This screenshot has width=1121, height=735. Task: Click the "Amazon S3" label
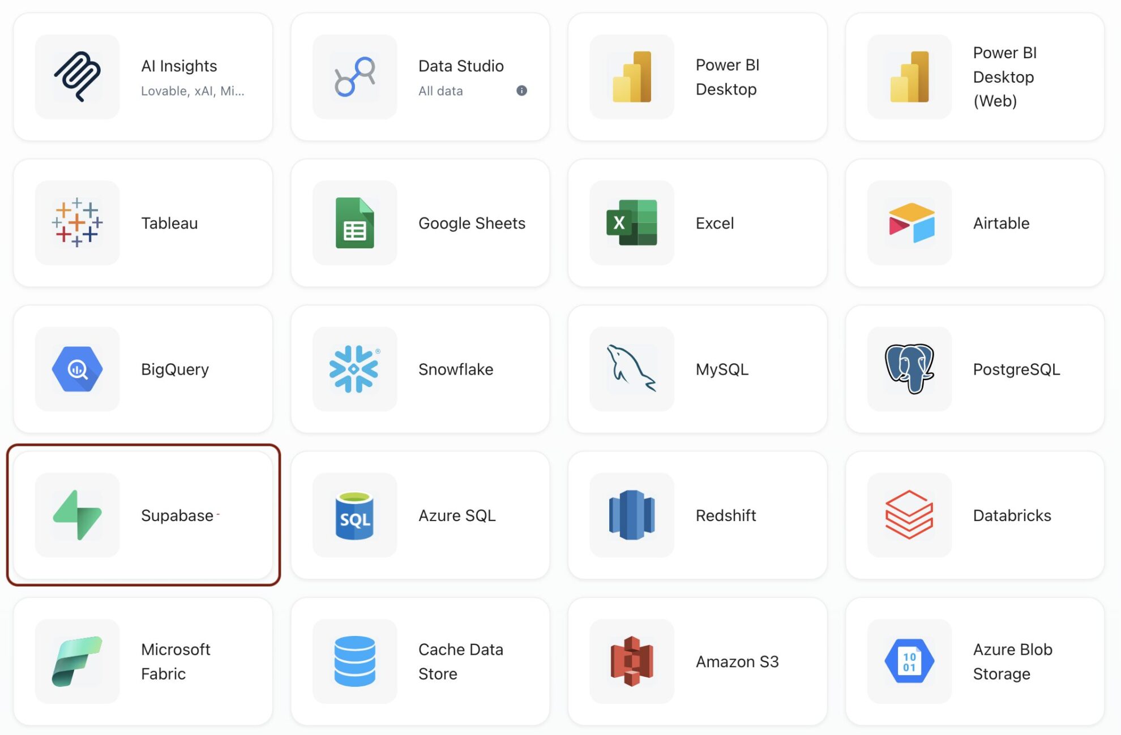tap(737, 662)
